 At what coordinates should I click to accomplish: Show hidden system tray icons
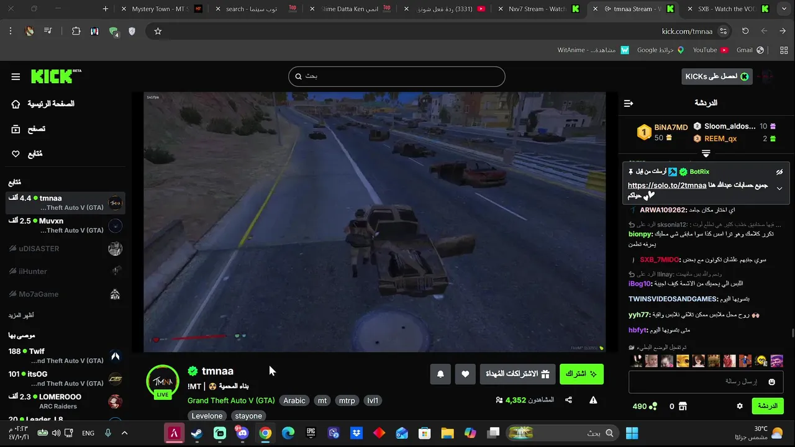(124, 433)
